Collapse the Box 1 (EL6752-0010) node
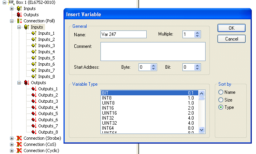 [x=4, y=2]
